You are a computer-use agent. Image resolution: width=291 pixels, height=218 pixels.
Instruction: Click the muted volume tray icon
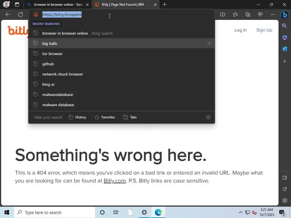pyautogui.click(x=254, y=213)
